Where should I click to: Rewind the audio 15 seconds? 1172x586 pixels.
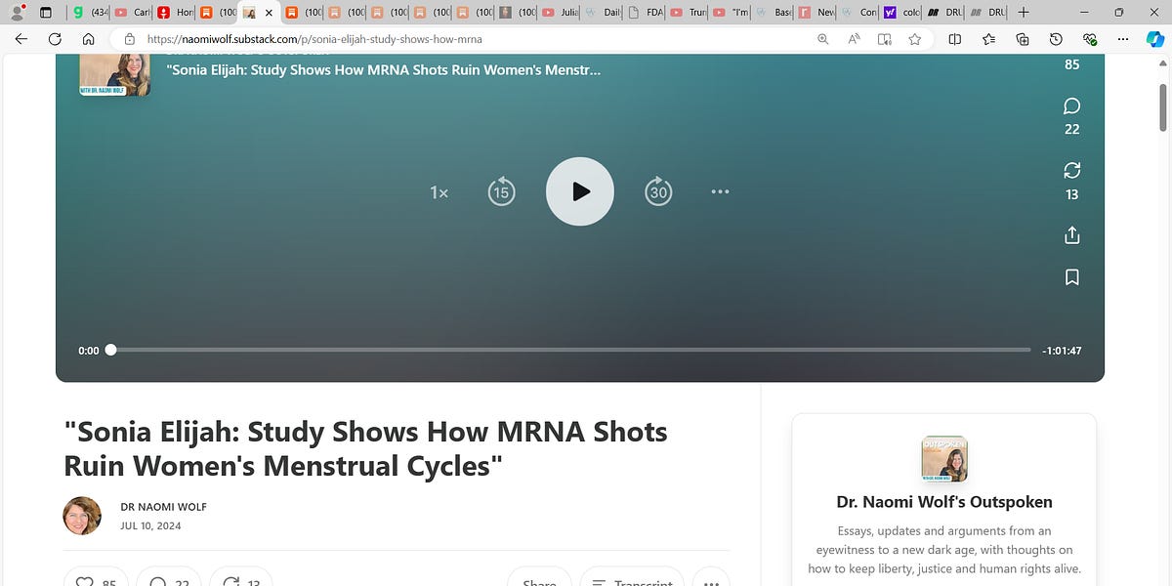coord(501,191)
